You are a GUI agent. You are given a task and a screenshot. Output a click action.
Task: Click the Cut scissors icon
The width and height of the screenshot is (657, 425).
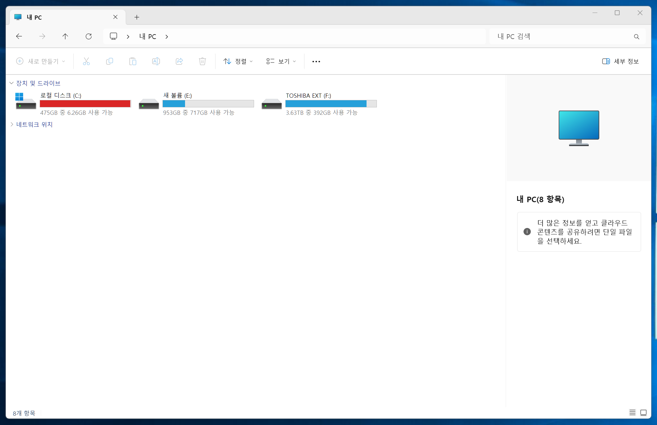point(86,61)
